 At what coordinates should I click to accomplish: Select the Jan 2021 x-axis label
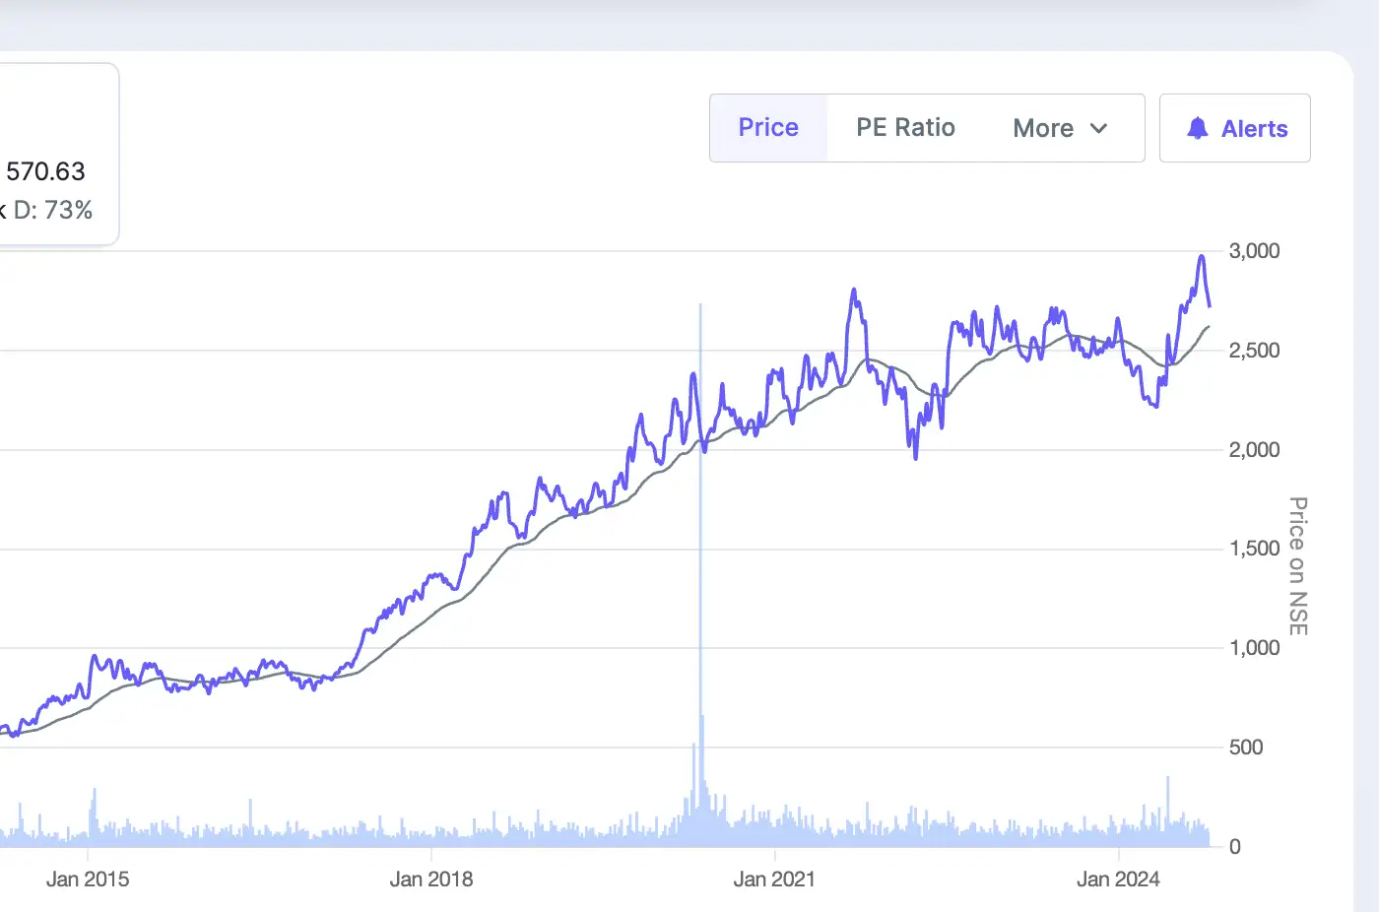774,879
